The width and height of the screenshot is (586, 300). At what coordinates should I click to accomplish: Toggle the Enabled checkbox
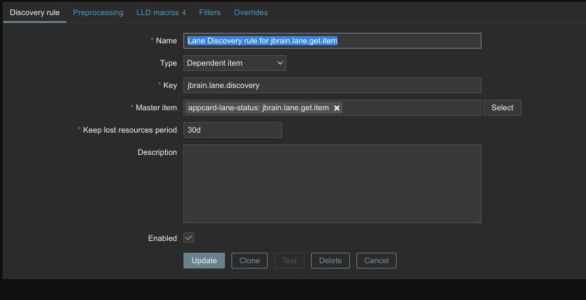[x=189, y=238]
